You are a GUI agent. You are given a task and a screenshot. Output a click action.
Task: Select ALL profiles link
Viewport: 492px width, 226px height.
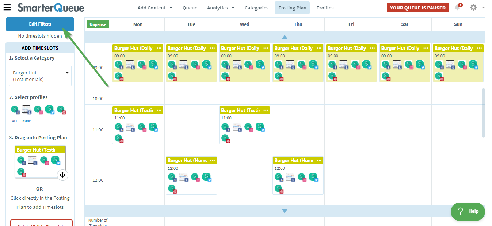click(15, 121)
